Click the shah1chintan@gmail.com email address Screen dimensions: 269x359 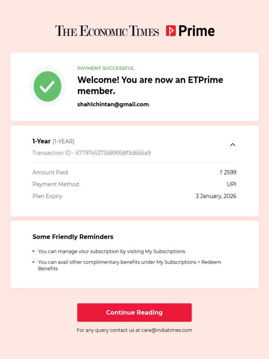click(x=113, y=104)
